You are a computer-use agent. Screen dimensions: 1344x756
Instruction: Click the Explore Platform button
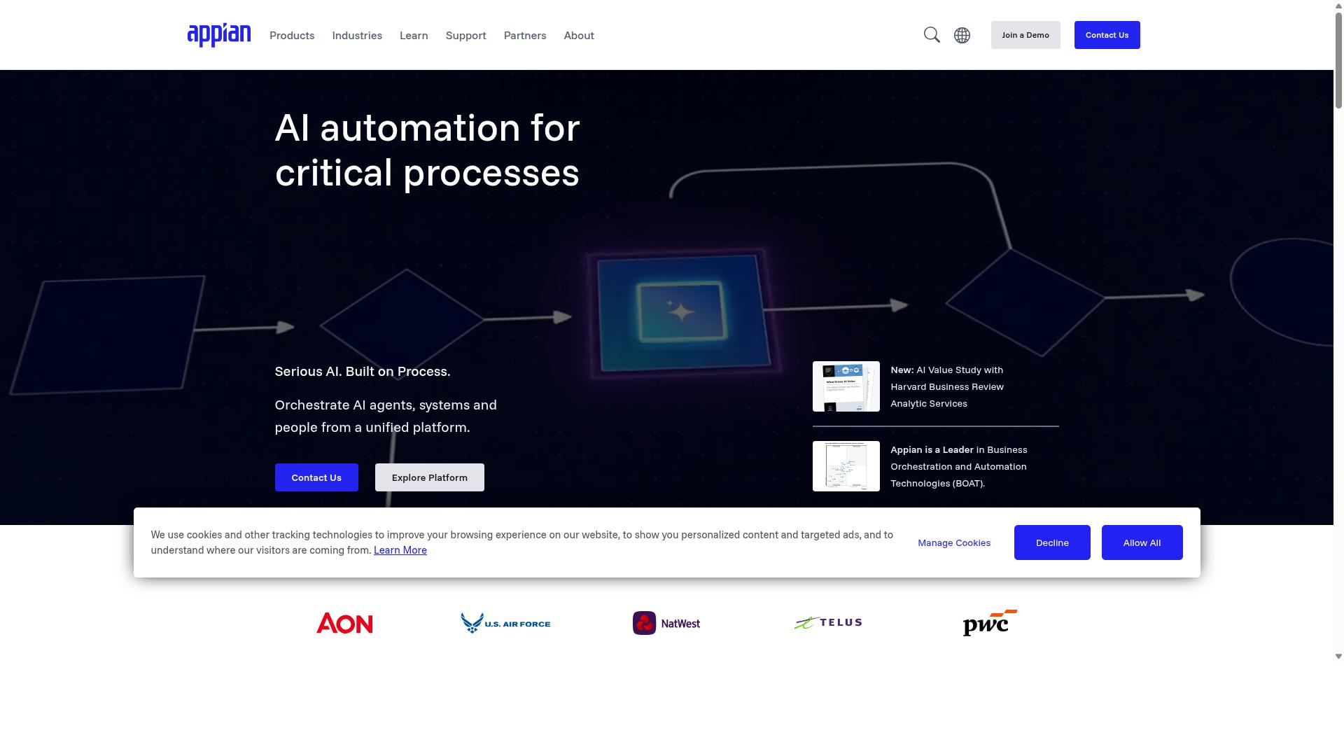(430, 477)
